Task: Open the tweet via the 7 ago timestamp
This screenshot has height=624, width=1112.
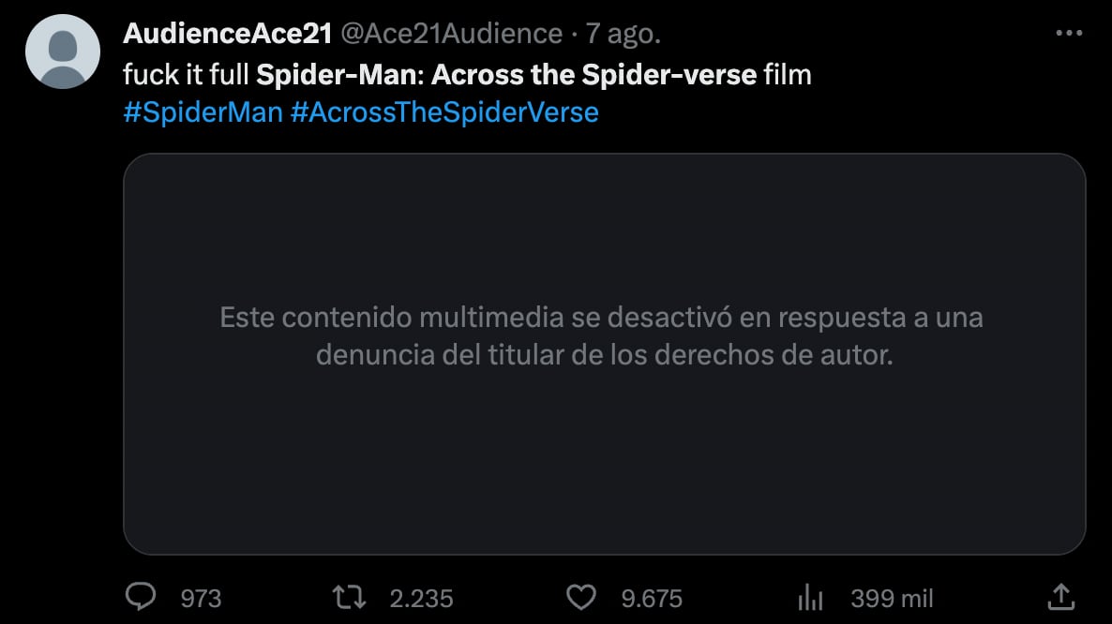Action: pos(622,32)
